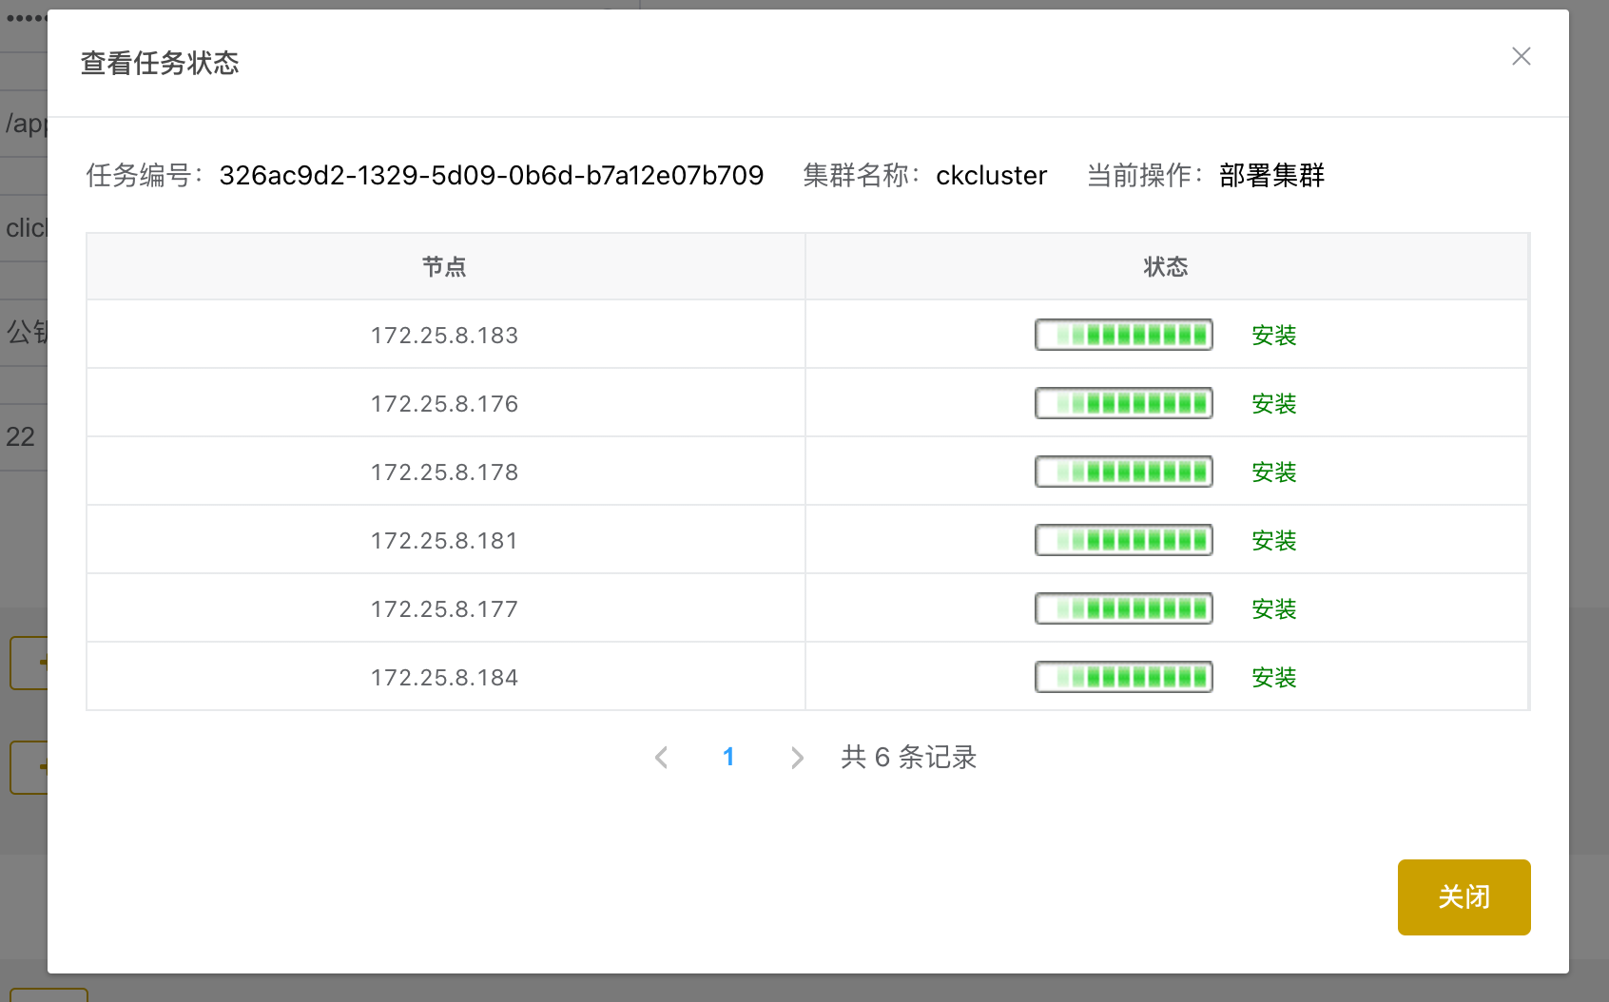Close the task status dialog with X

(x=1521, y=57)
